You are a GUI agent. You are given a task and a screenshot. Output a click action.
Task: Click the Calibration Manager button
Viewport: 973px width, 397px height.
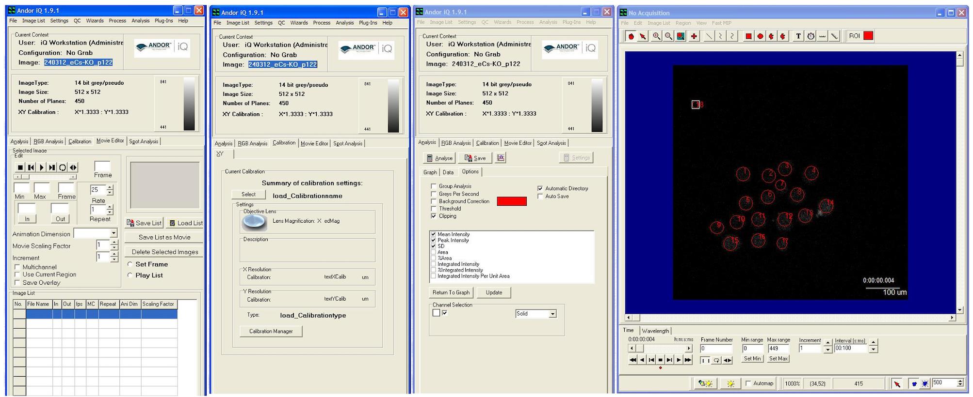click(271, 331)
